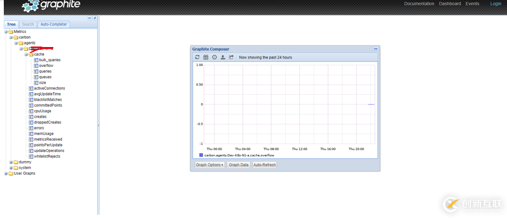Click the metric icon beside blacklistMatches
Image resolution: width=507 pixels, height=218 pixels.
pyautogui.click(x=31, y=100)
